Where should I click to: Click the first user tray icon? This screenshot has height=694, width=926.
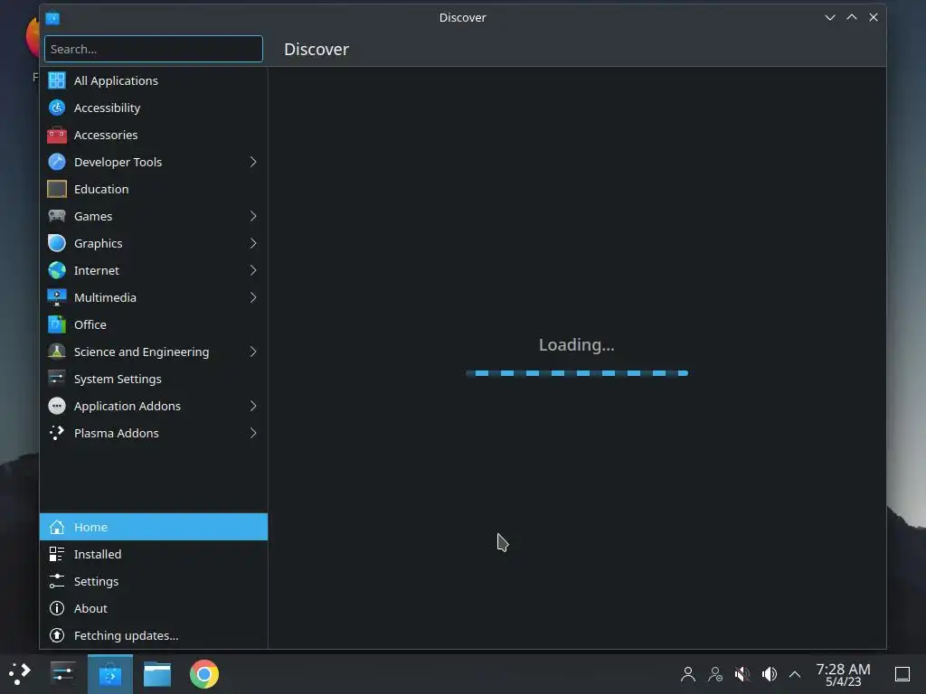click(x=688, y=674)
